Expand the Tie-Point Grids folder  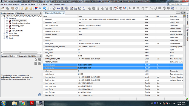4,36
